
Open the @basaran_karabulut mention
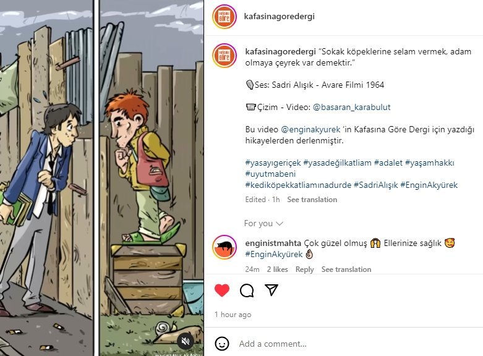coord(351,107)
